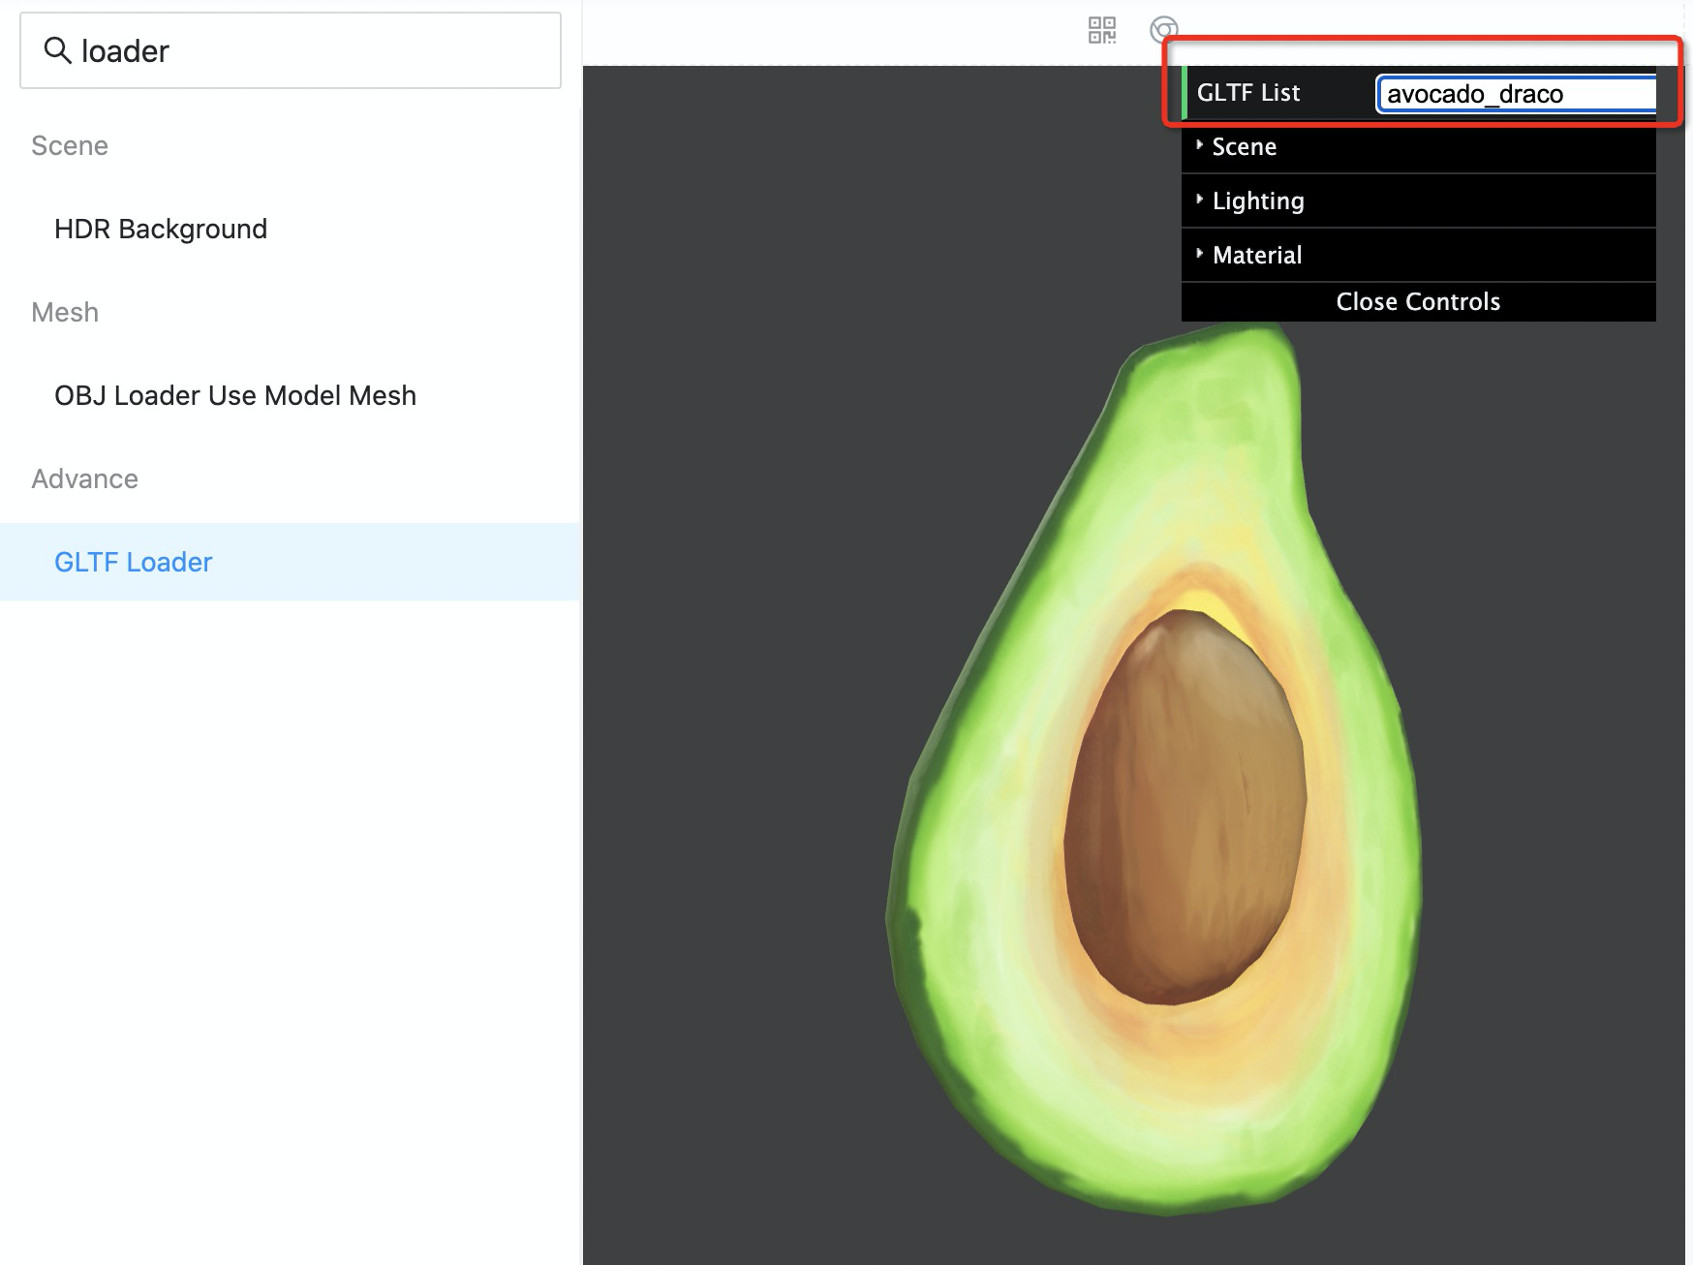This screenshot has height=1265, width=1693.
Task: Focus the 'loader' search field
Action: 291,50
